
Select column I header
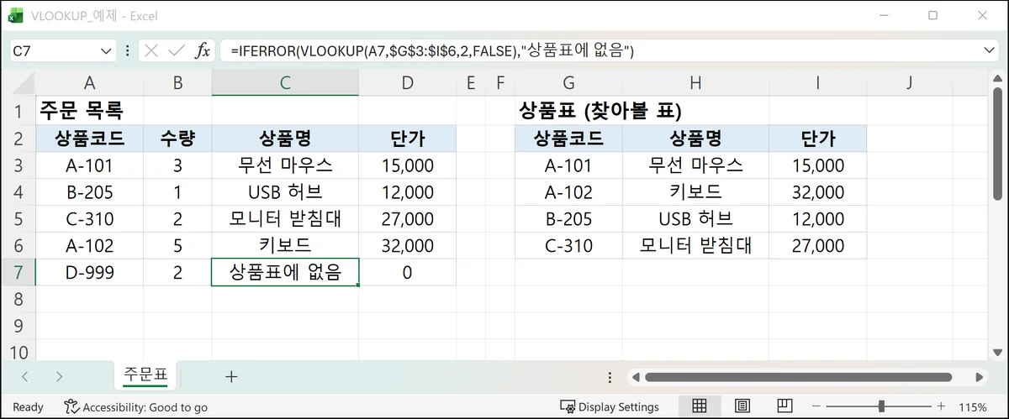(x=817, y=82)
